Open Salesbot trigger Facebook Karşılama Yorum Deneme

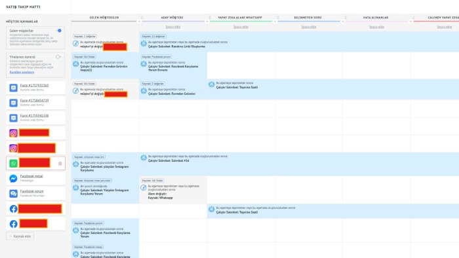(x=173, y=68)
